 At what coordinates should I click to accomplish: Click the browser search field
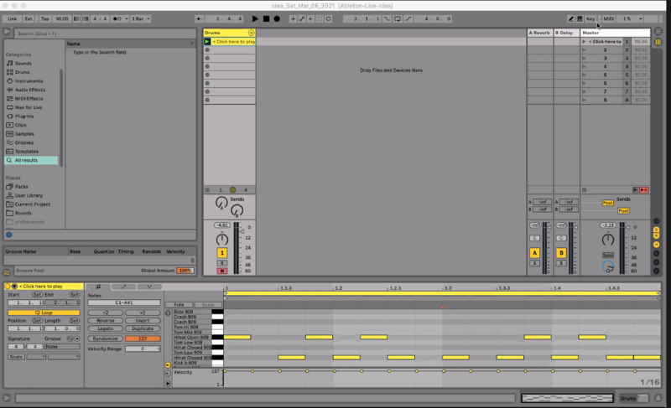pyautogui.click(x=34, y=34)
